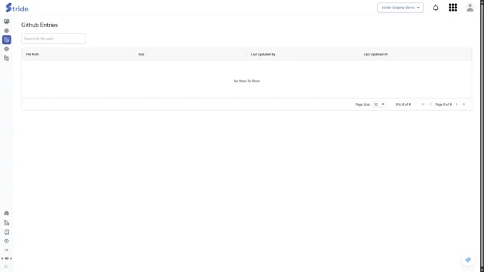Open the book documentation sidebar icon
Image resolution: width=484 pixels, height=272 pixels.
coord(6,232)
